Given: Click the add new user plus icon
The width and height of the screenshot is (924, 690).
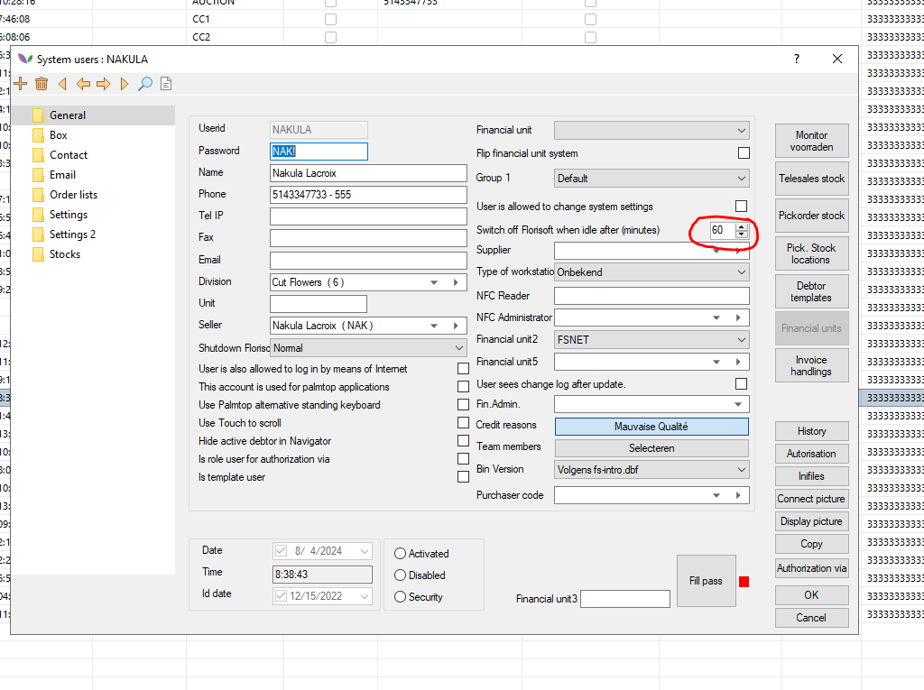Looking at the screenshot, I should 21,84.
